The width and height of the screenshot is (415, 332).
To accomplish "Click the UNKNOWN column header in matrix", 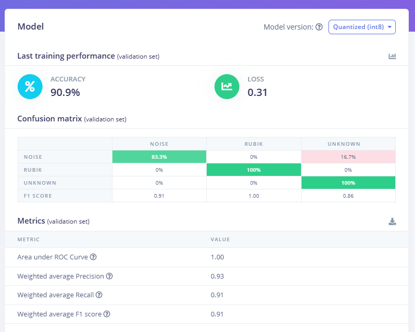I will [x=348, y=144].
